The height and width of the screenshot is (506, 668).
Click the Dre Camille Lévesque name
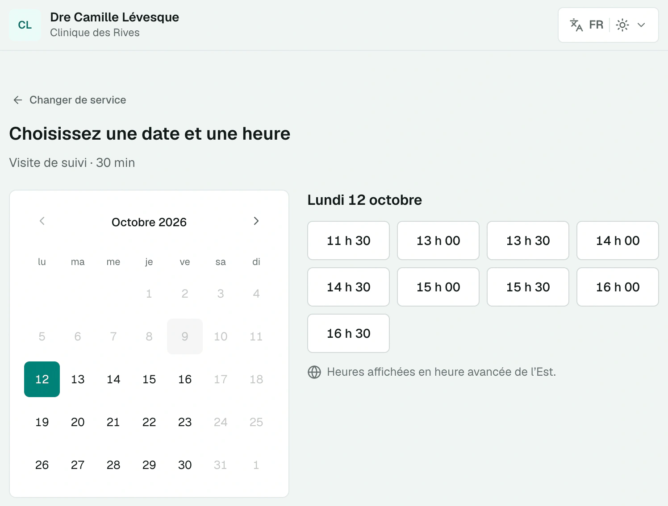coord(115,17)
